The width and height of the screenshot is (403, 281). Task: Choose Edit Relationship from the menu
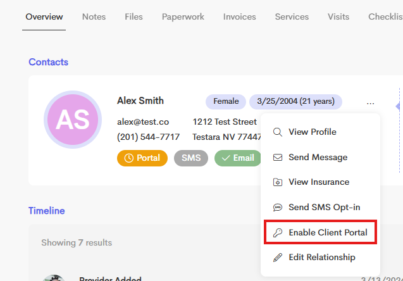(x=320, y=258)
